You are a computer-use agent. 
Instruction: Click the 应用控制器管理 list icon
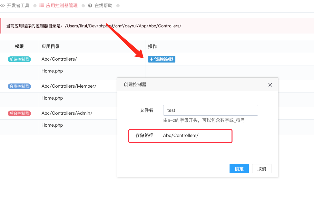(42, 5)
